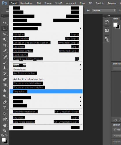Open the Filter menu
This screenshot has height=145, width=121.
click(82, 3)
